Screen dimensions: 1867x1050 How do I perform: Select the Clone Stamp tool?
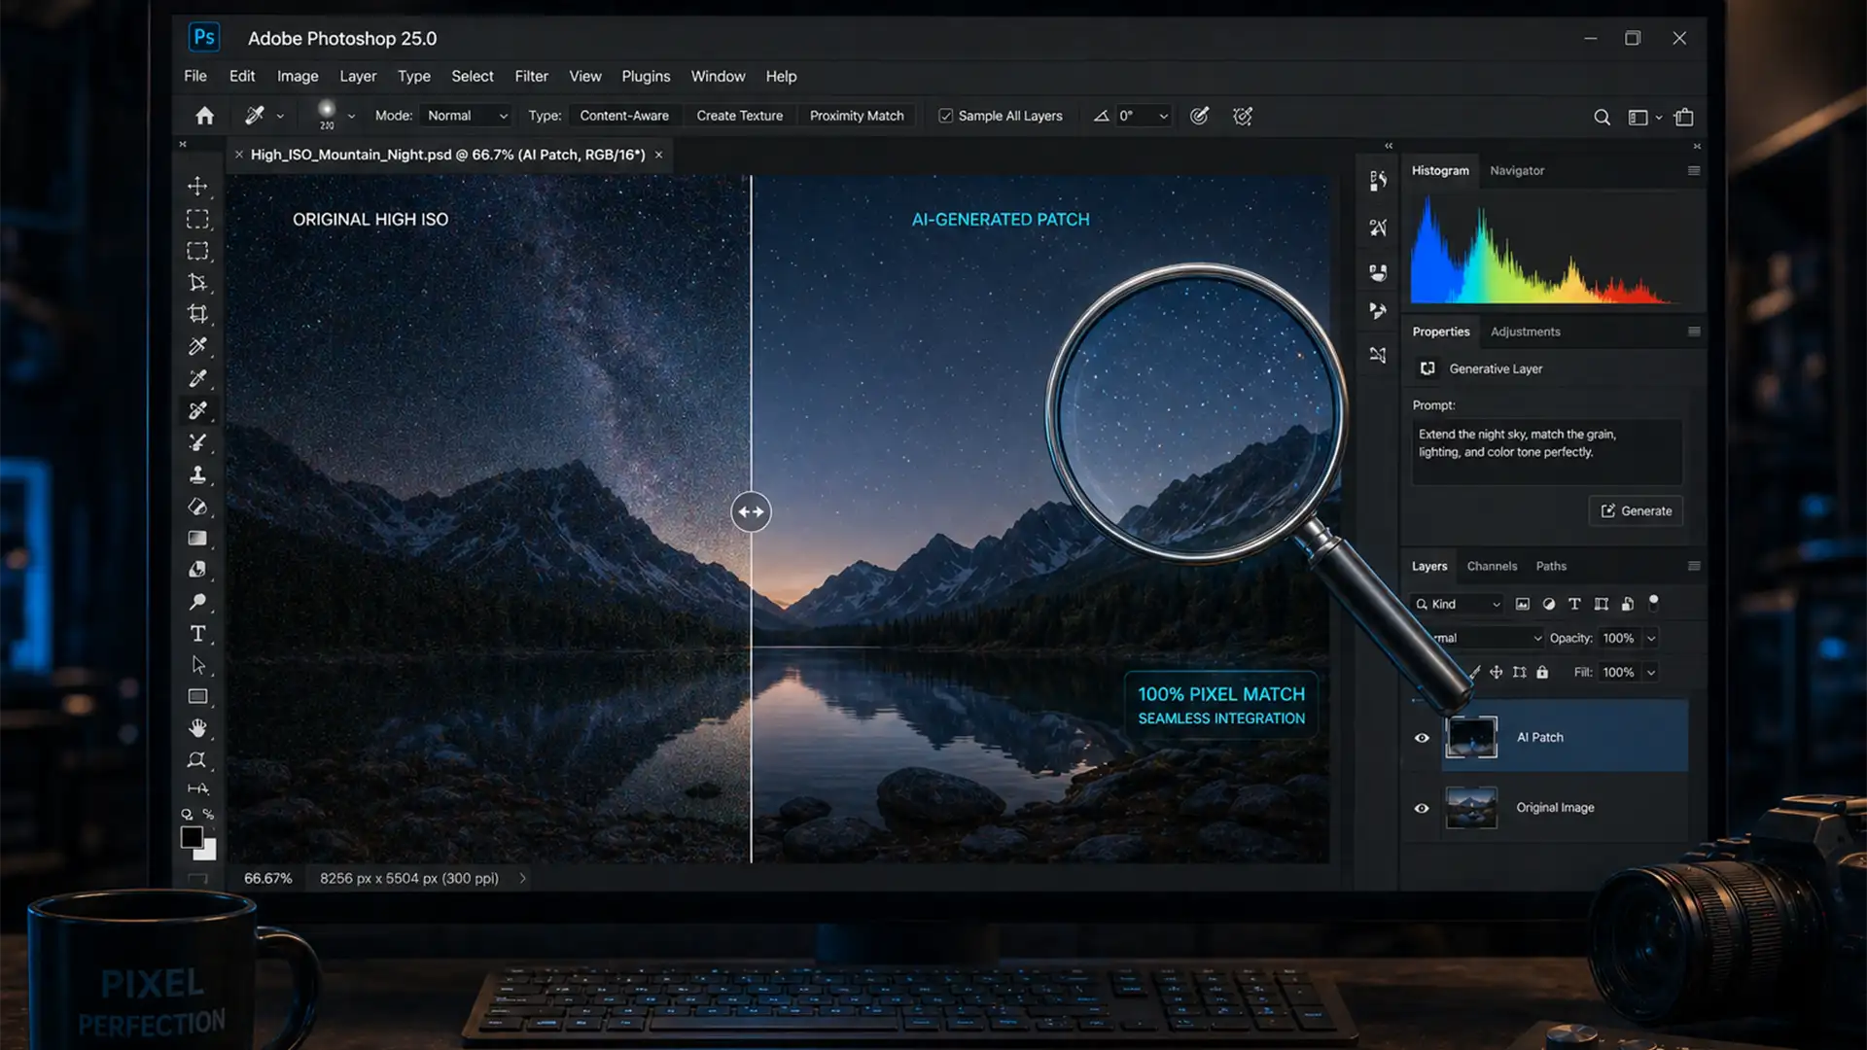click(x=198, y=473)
